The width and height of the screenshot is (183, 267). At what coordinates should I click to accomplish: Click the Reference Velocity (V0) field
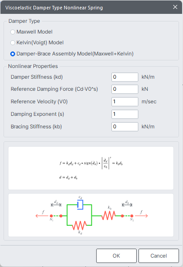tap(125, 102)
